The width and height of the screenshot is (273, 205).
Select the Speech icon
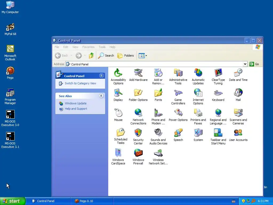pyautogui.click(x=178, y=133)
